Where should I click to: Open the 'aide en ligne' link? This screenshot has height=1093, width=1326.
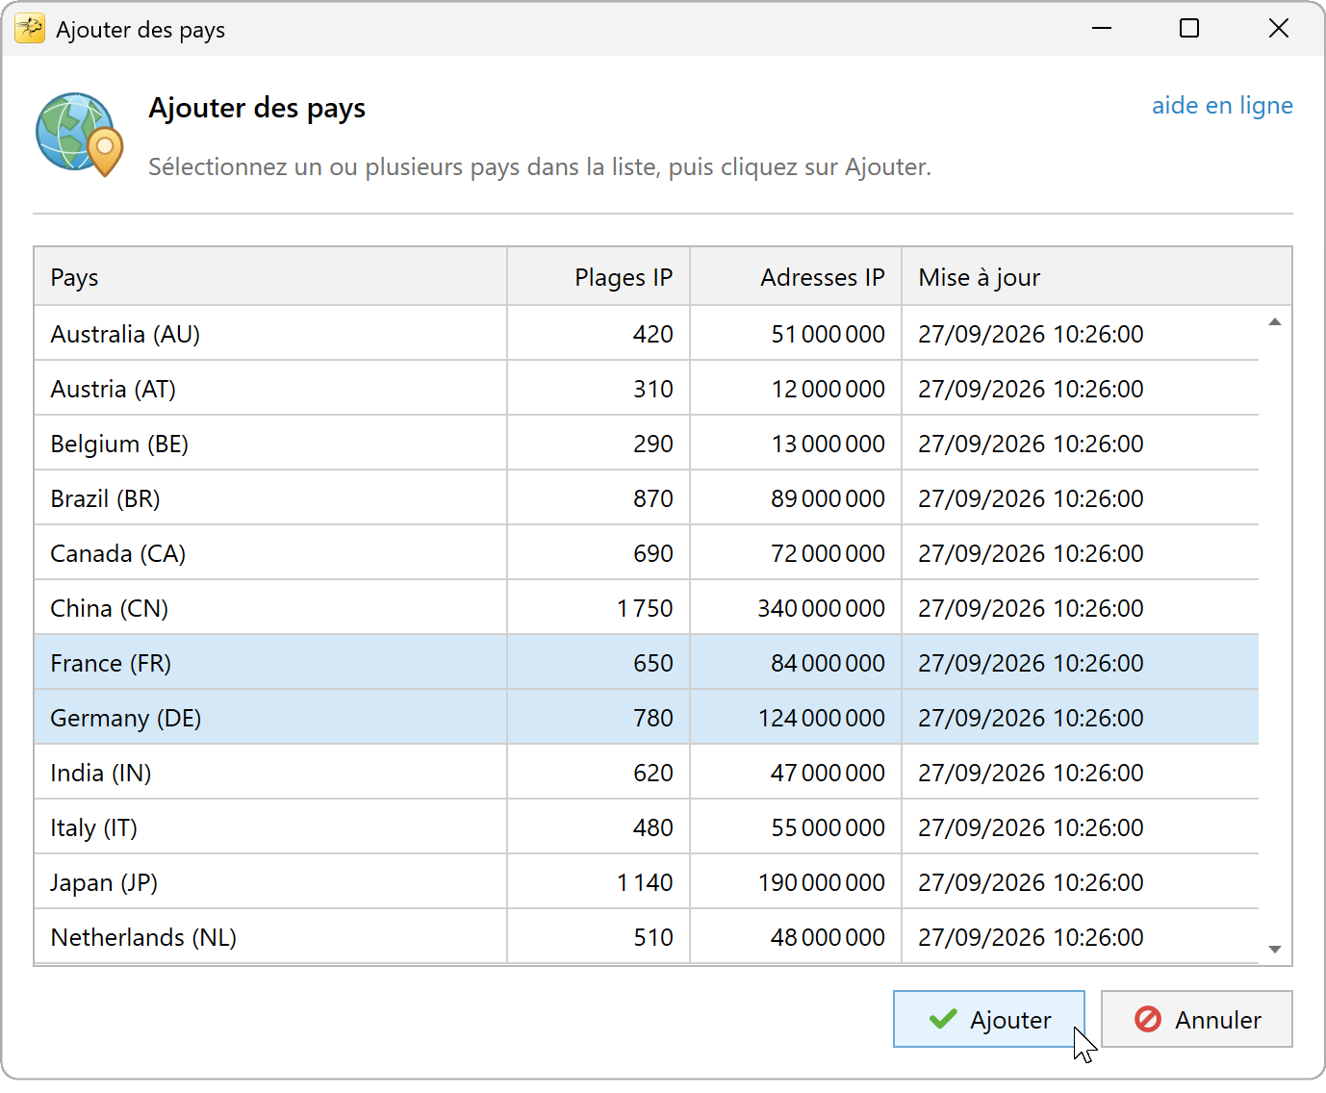pyautogui.click(x=1222, y=105)
